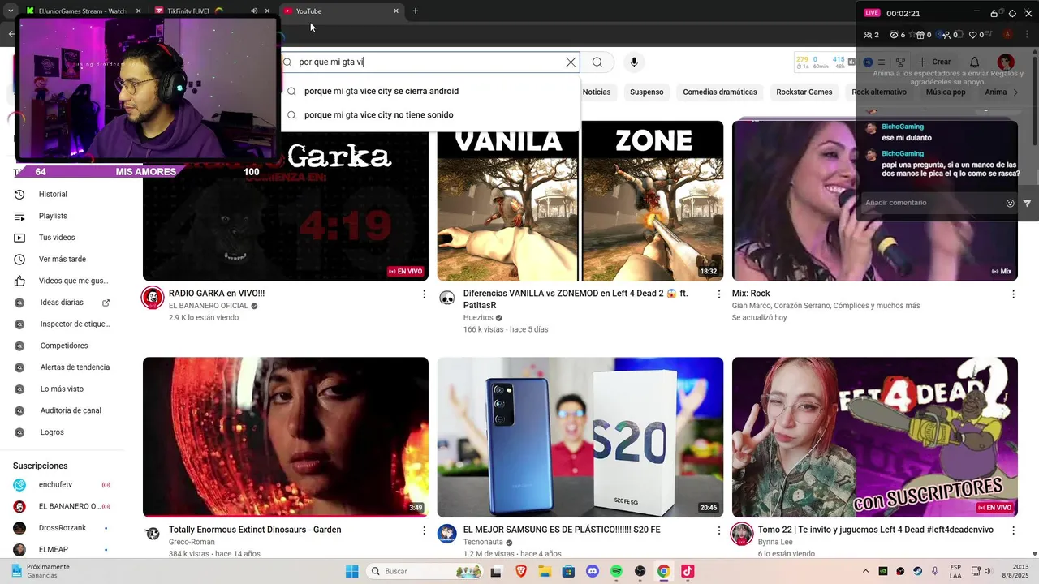Open the Brave browser taskbar icon
The image size is (1039, 584).
click(x=521, y=571)
